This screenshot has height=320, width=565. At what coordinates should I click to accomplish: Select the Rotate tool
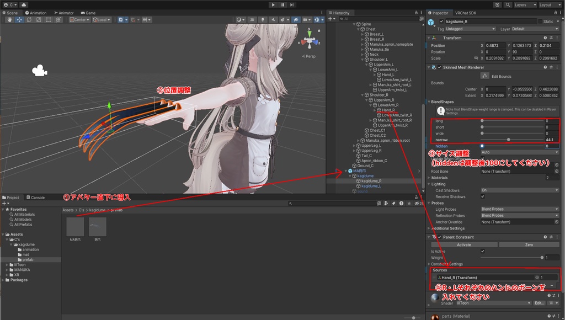coord(29,20)
